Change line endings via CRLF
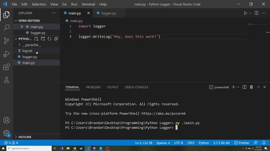Viewport: 270px width, 151px height. [191, 143]
